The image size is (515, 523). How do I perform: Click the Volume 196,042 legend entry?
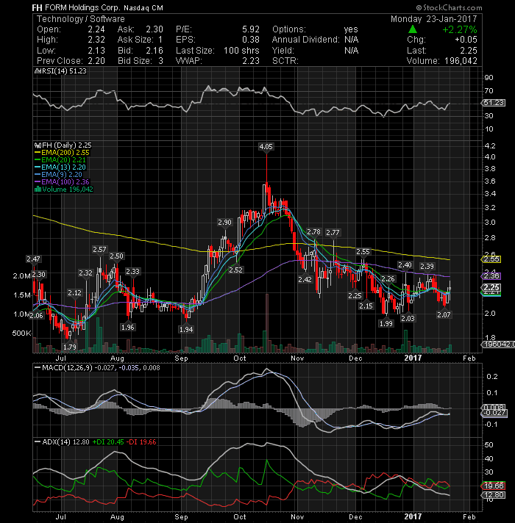click(x=68, y=189)
